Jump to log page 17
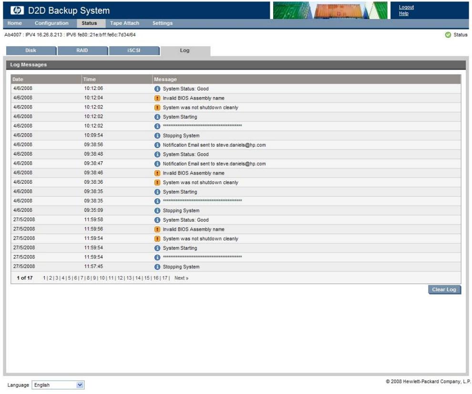Viewport: 472px width, 394px height. (164, 278)
